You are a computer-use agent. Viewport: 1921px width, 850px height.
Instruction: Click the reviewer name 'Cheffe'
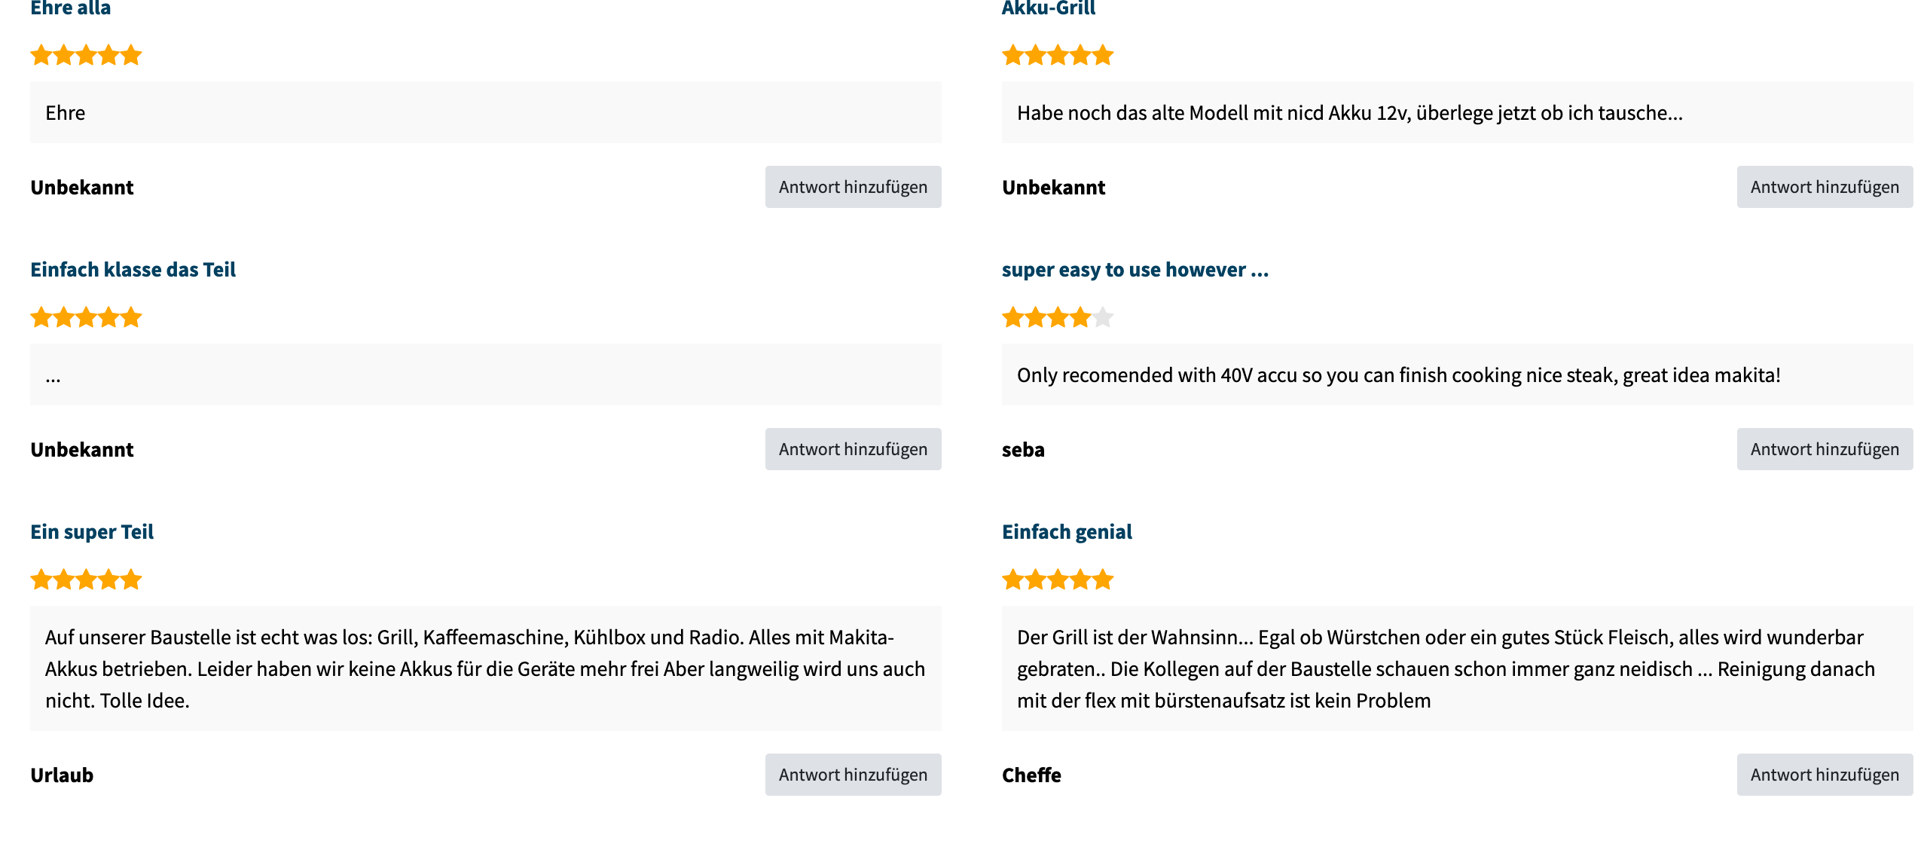(x=1031, y=775)
